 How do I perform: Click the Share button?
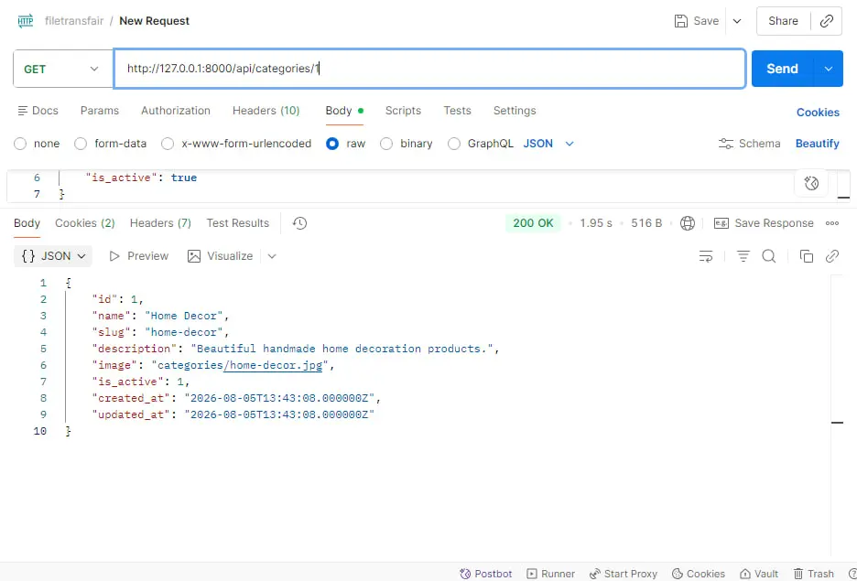click(783, 21)
